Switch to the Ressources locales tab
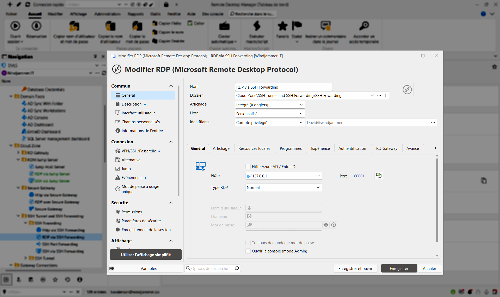 254,148
